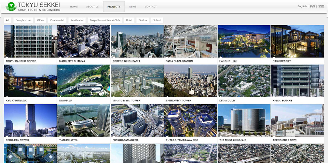Click the DIANA COURT caption

click(228, 100)
